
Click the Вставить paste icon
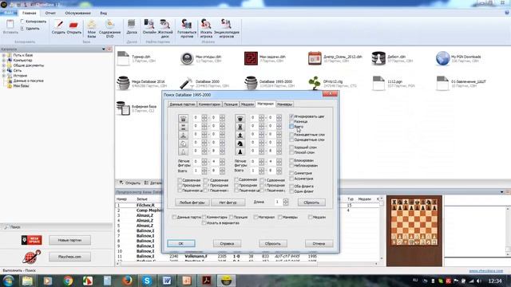(x=10, y=27)
